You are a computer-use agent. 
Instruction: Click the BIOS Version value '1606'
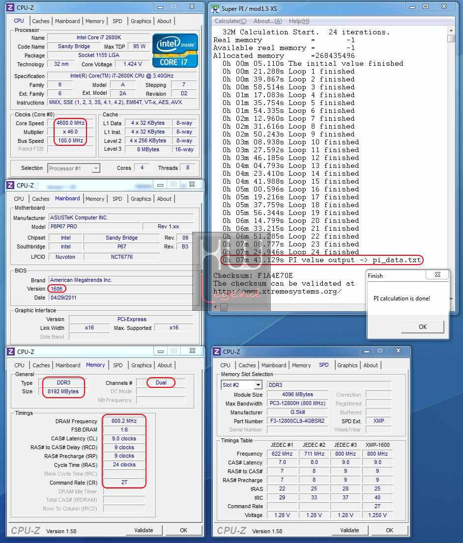[x=57, y=289]
